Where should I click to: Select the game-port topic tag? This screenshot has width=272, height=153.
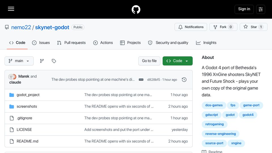click(x=251, y=105)
